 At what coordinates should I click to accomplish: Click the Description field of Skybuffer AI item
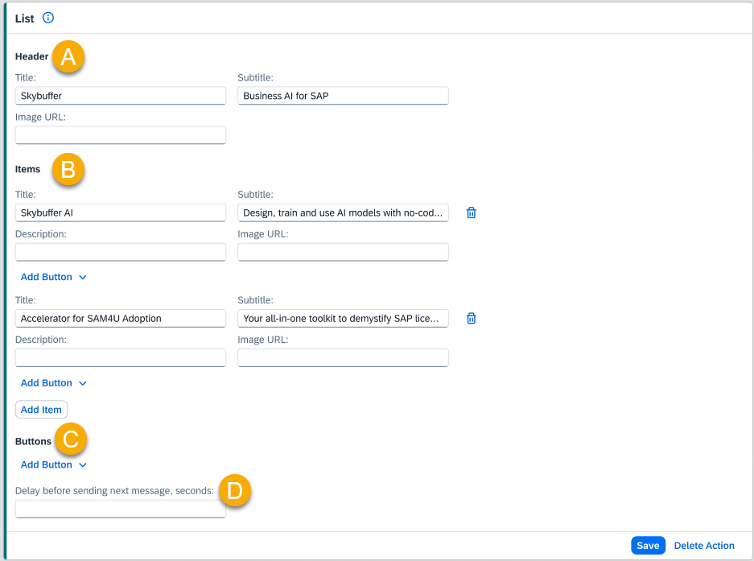tap(121, 252)
